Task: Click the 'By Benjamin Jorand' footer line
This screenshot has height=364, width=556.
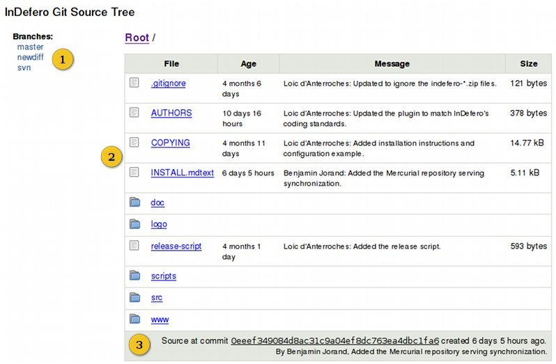Action: (411, 351)
